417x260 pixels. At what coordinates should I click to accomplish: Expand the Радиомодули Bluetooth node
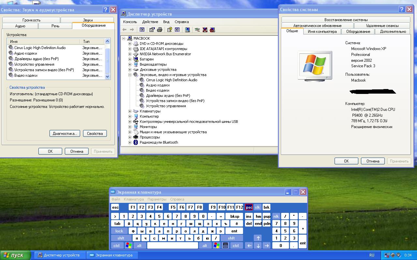130,142
